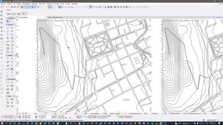The height and width of the screenshot is (125, 223).
Task: Select the Circle/Arc tool in toolbox
Action: 12,73
